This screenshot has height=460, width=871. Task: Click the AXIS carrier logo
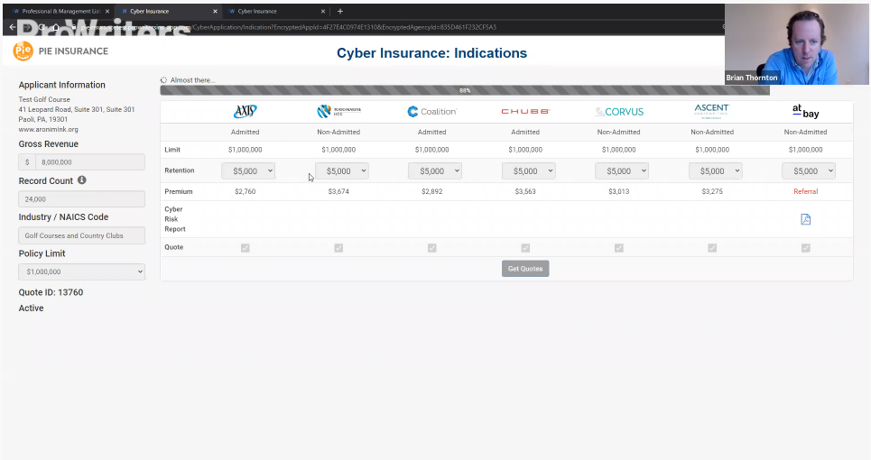coord(245,112)
